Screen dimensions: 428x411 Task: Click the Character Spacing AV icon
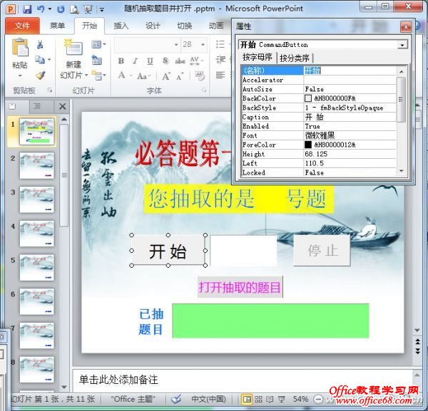click(x=196, y=61)
